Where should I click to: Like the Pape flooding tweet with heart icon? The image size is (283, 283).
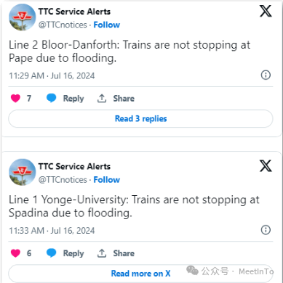[x=15, y=98]
